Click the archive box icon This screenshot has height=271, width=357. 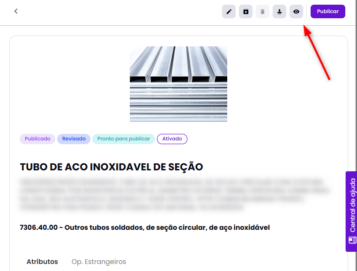245,12
